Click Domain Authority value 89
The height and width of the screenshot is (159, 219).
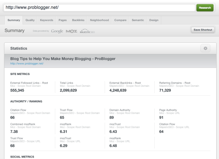112,117
